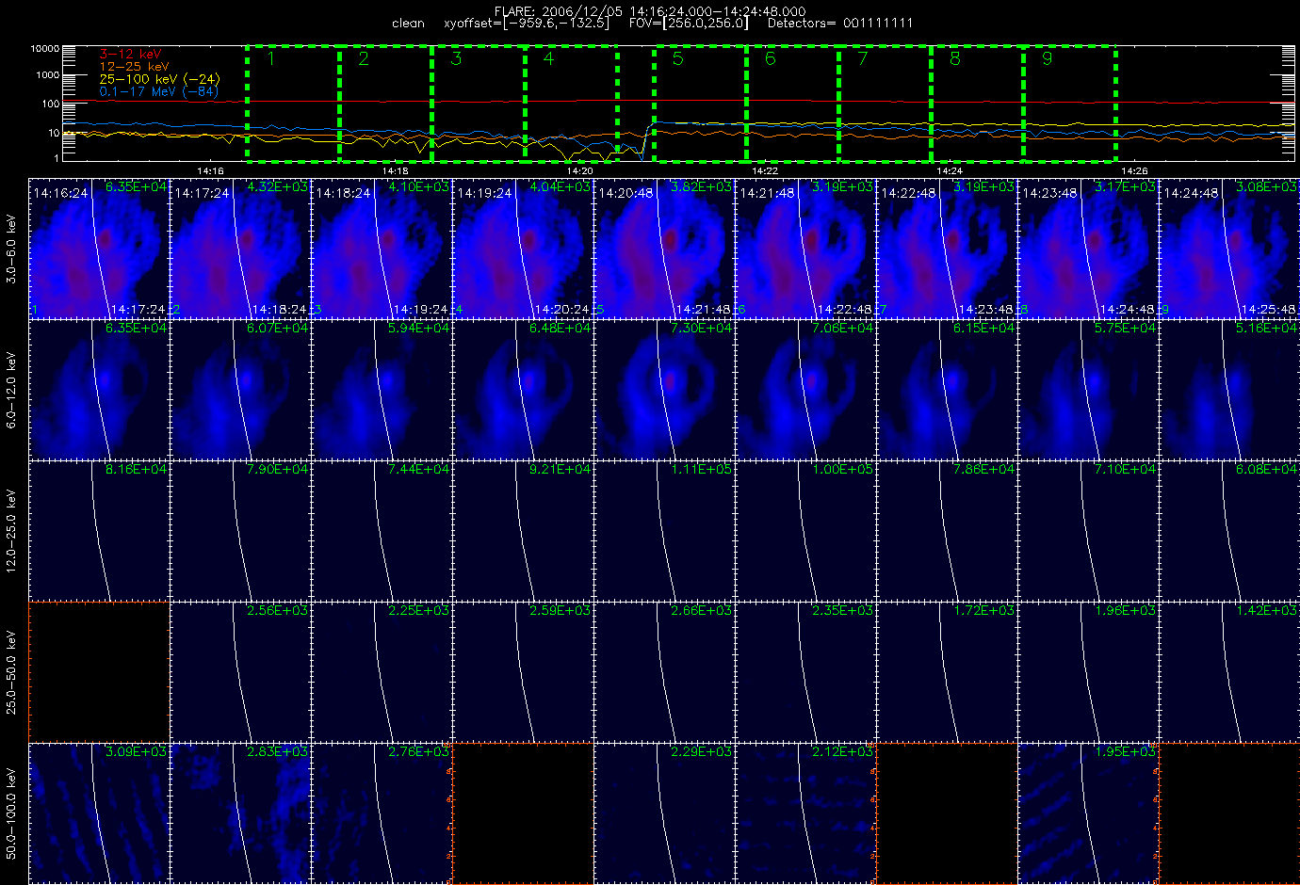Open the 6-12 keV image with peak 6.48E+04
1300x885 pixels.
[523, 390]
